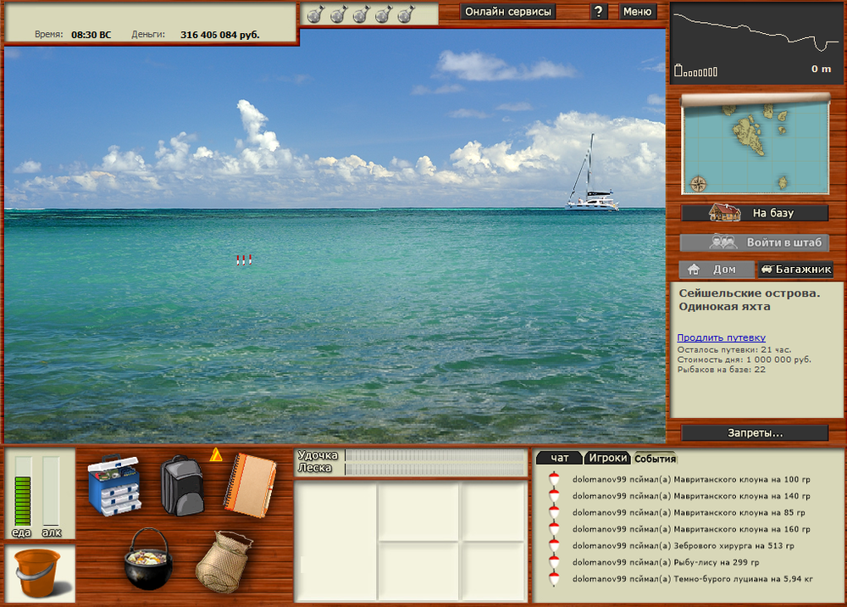The image size is (847, 607).
Task: Open the fish keepnet sack
Action: [224, 562]
